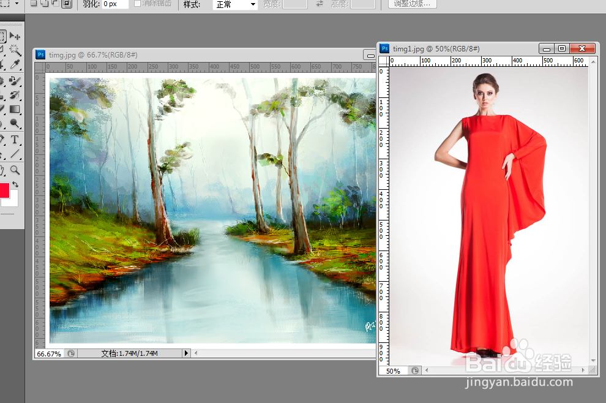Select the Zoom magnifier tool
This screenshot has width=606, height=403.
[15, 170]
